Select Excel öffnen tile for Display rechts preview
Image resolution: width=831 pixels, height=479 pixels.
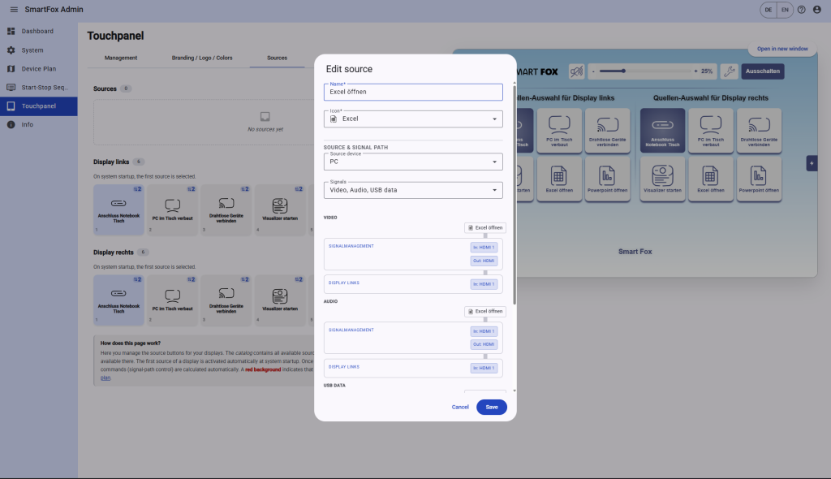pos(711,179)
